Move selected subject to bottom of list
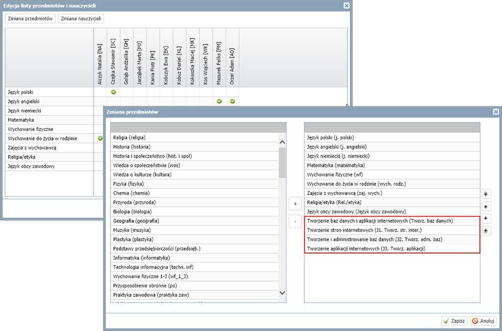Screen dimensions: 502x331 point(486,231)
